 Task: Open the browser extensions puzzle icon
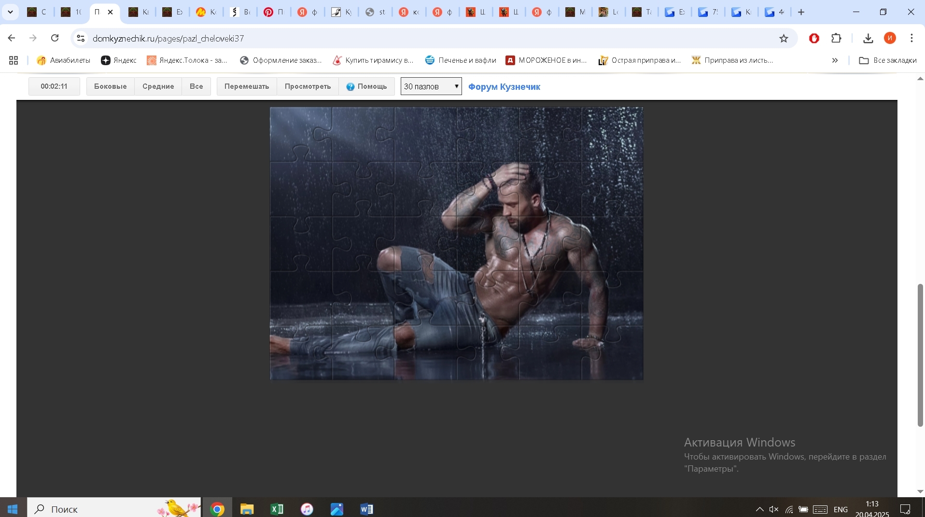[x=837, y=38]
